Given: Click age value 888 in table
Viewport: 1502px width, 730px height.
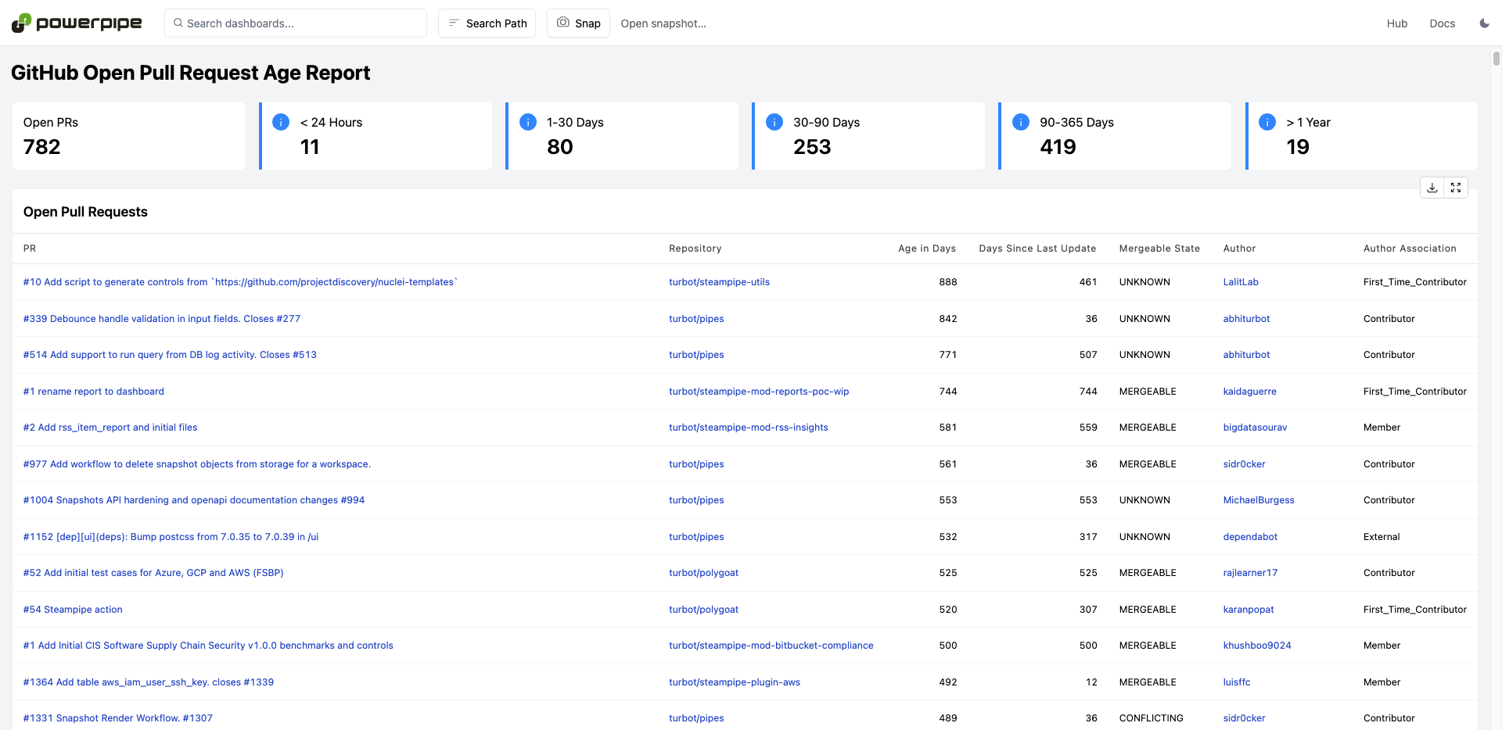Looking at the screenshot, I should click(948, 282).
